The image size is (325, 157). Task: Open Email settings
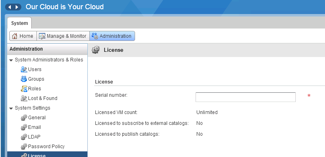tap(34, 127)
